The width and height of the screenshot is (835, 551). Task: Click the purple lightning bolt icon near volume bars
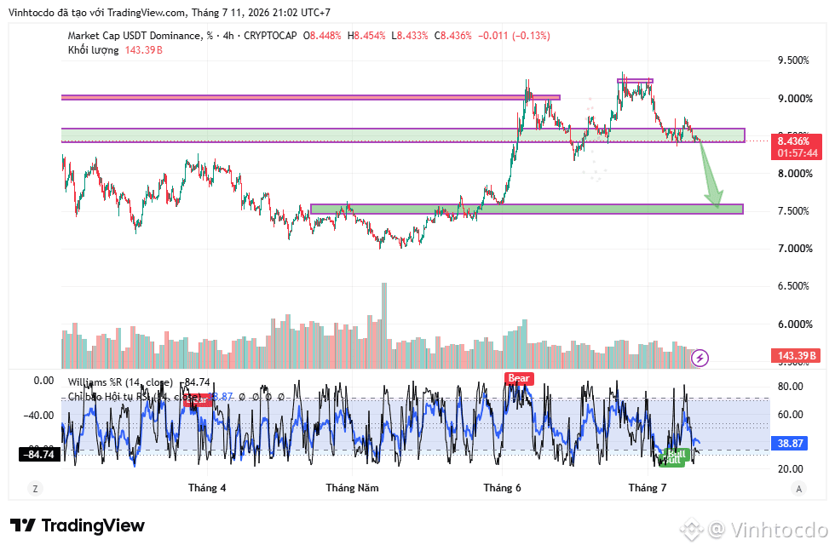pos(700,358)
